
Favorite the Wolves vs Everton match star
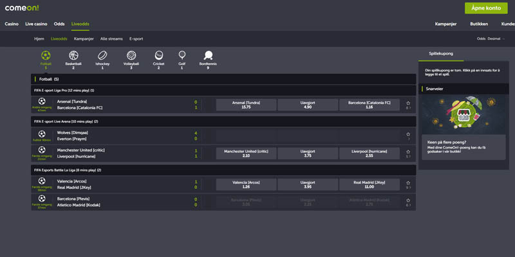click(408, 134)
